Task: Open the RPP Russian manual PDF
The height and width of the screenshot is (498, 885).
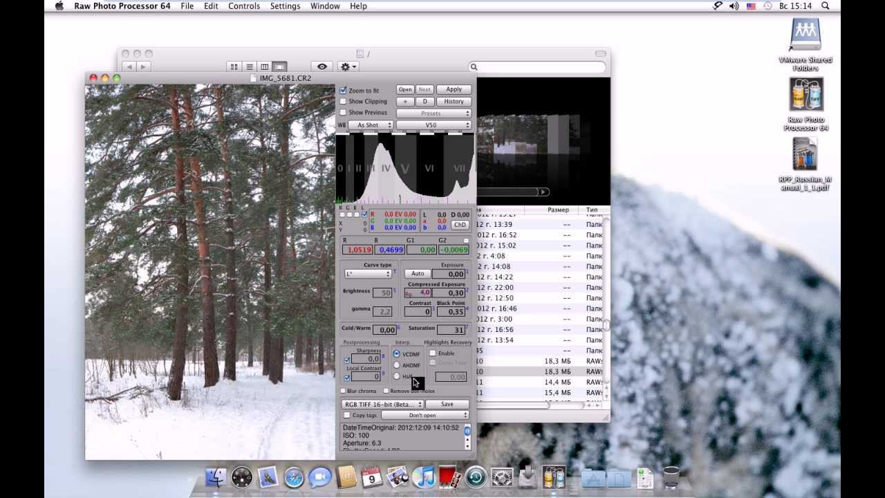Action: (805, 155)
